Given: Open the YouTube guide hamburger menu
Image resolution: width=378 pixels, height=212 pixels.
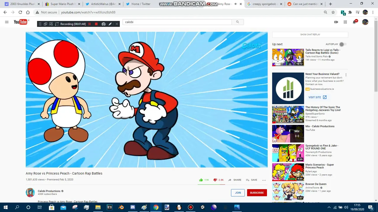Looking at the screenshot, I should 6,22.
